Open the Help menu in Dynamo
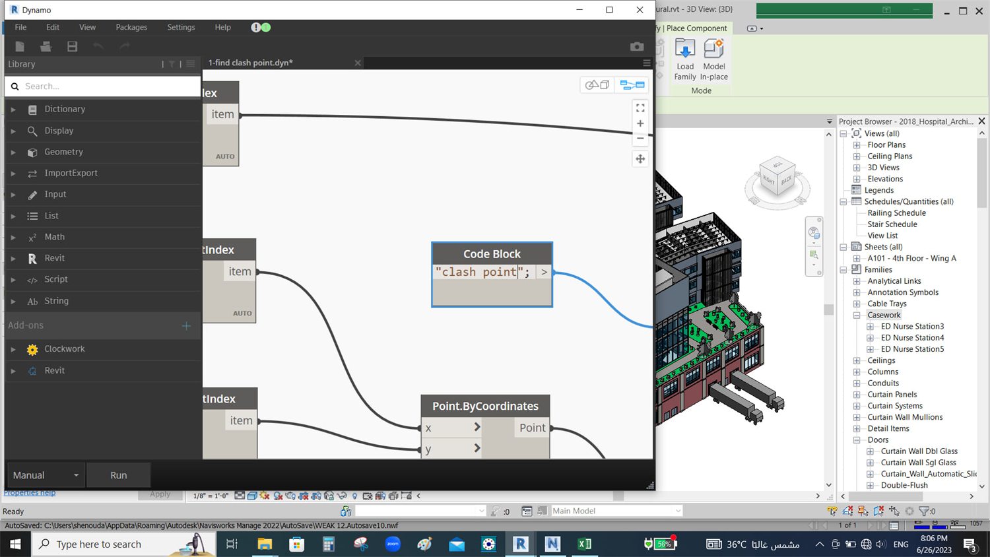990x557 pixels. [222, 27]
